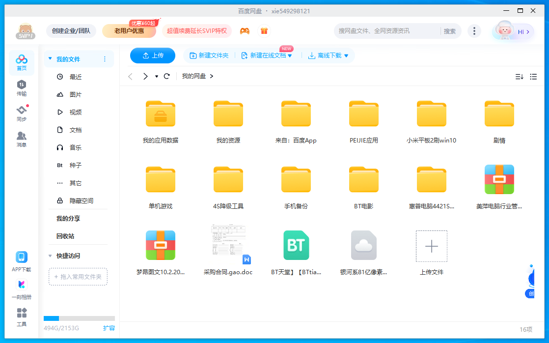
Task: Expand the 离线下载 dropdown arrow
Action: [346, 56]
